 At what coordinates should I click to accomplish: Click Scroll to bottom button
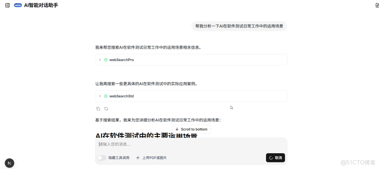191,129
